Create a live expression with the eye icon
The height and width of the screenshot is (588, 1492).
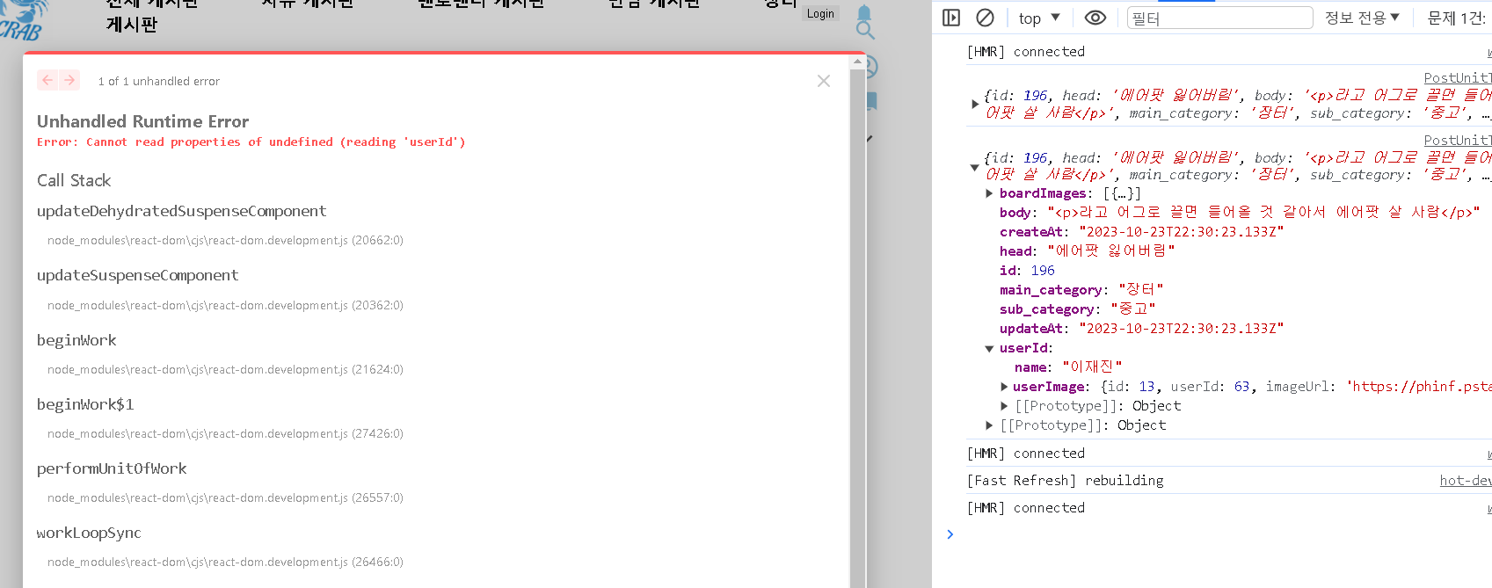[x=1095, y=18]
